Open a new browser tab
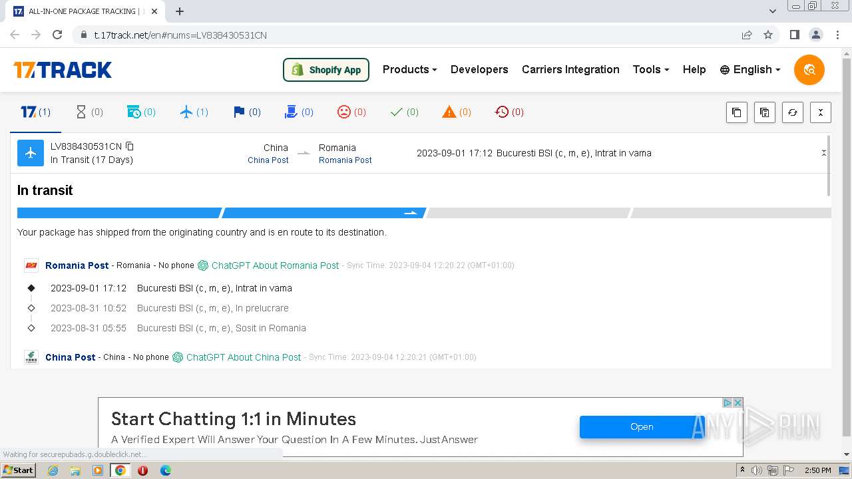Screen dimensions: 852x479 click(180, 11)
